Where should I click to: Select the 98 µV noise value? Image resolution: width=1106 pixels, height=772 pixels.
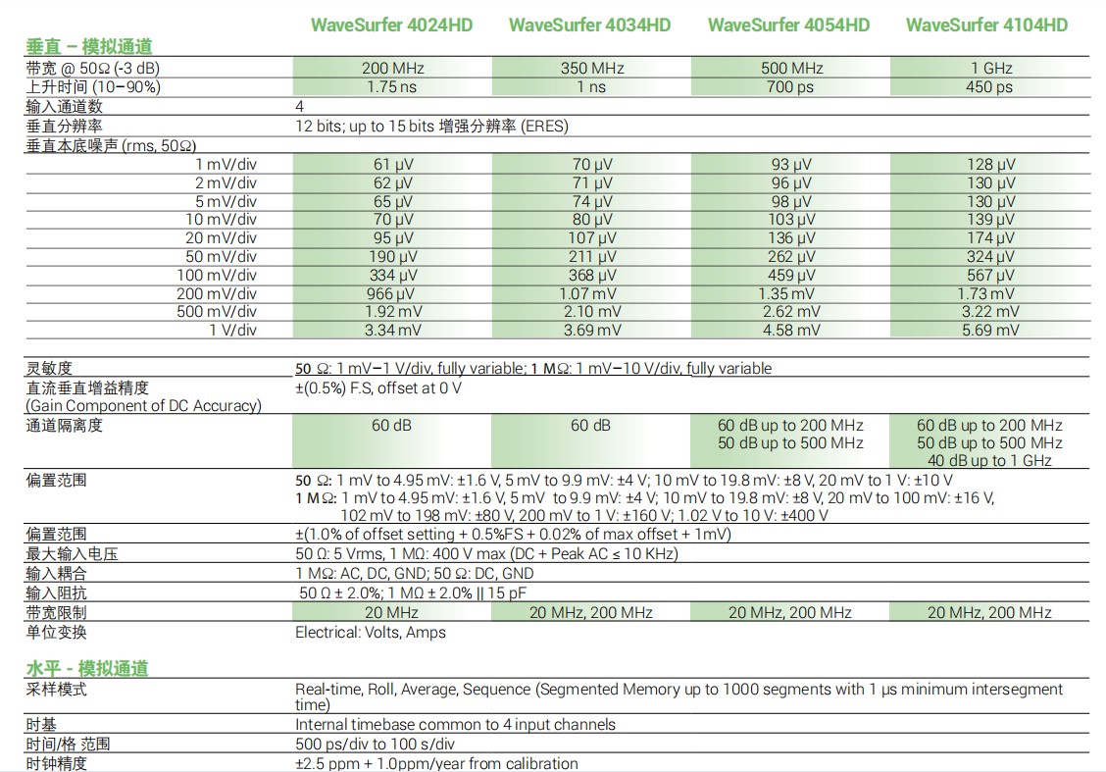tap(791, 201)
